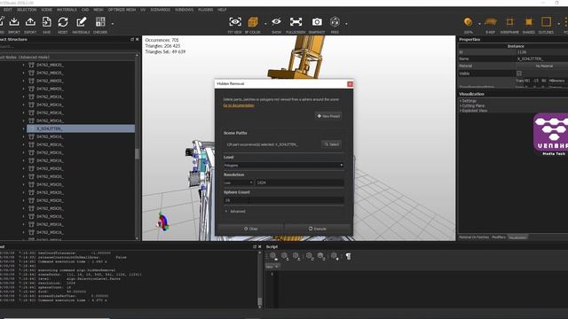Click the No Material button in Properties

pyautogui.click(x=542, y=66)
